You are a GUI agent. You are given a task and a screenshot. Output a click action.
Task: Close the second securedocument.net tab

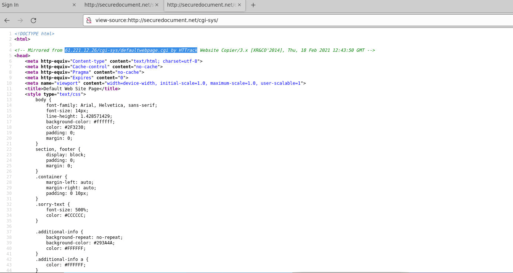click(157, 5)
